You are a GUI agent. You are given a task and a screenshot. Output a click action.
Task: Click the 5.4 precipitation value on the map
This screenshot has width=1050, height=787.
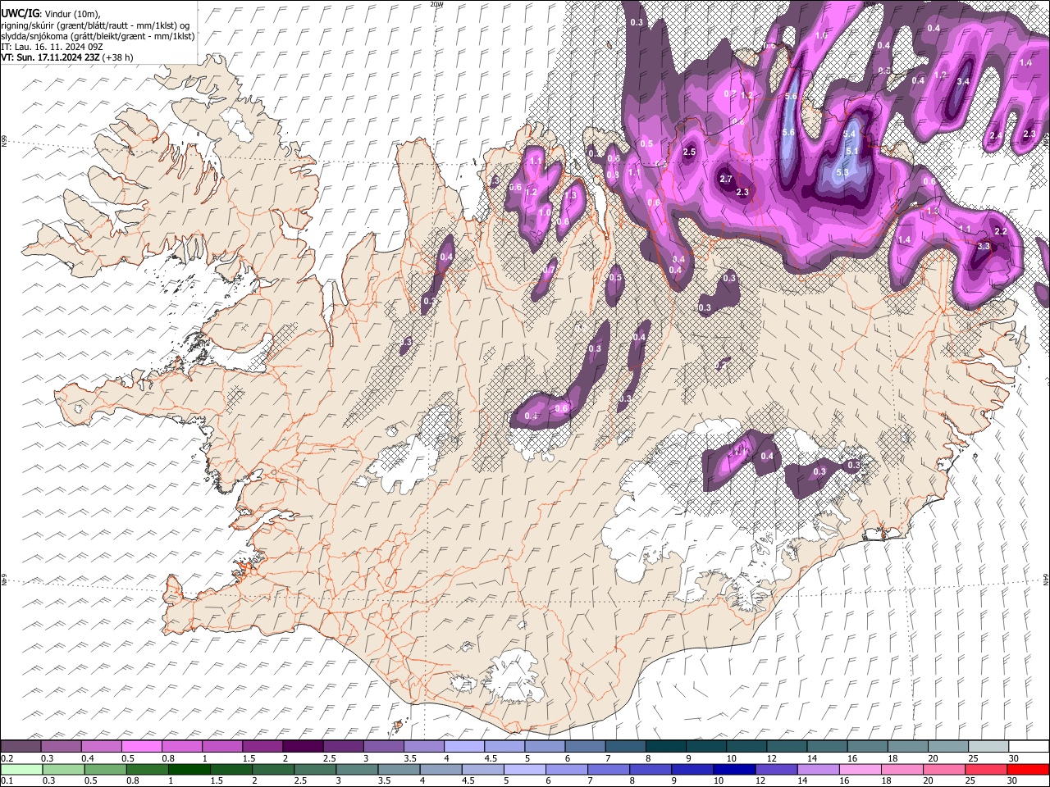849,134
